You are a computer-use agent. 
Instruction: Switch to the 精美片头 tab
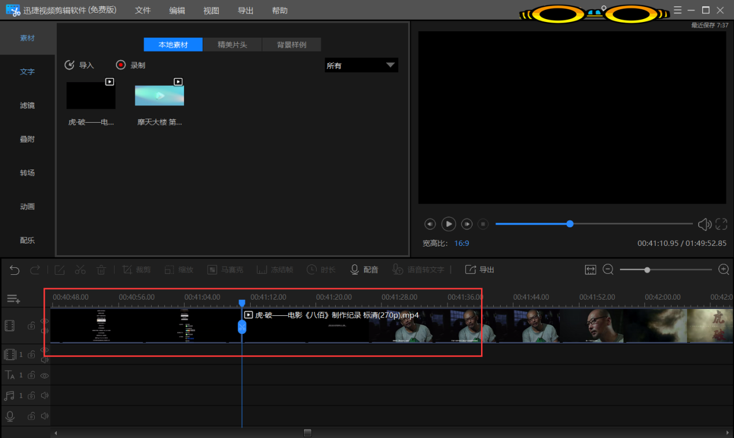point(232,45)
